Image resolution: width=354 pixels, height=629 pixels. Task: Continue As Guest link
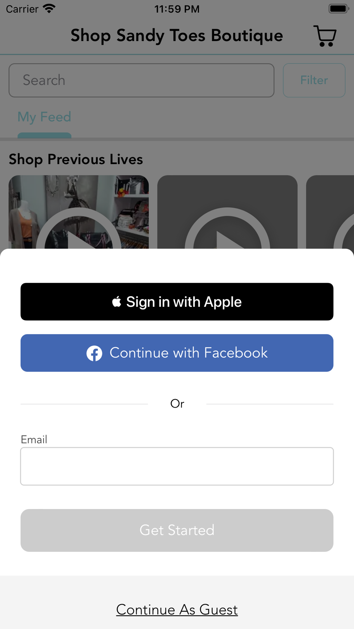pos(177,610)
